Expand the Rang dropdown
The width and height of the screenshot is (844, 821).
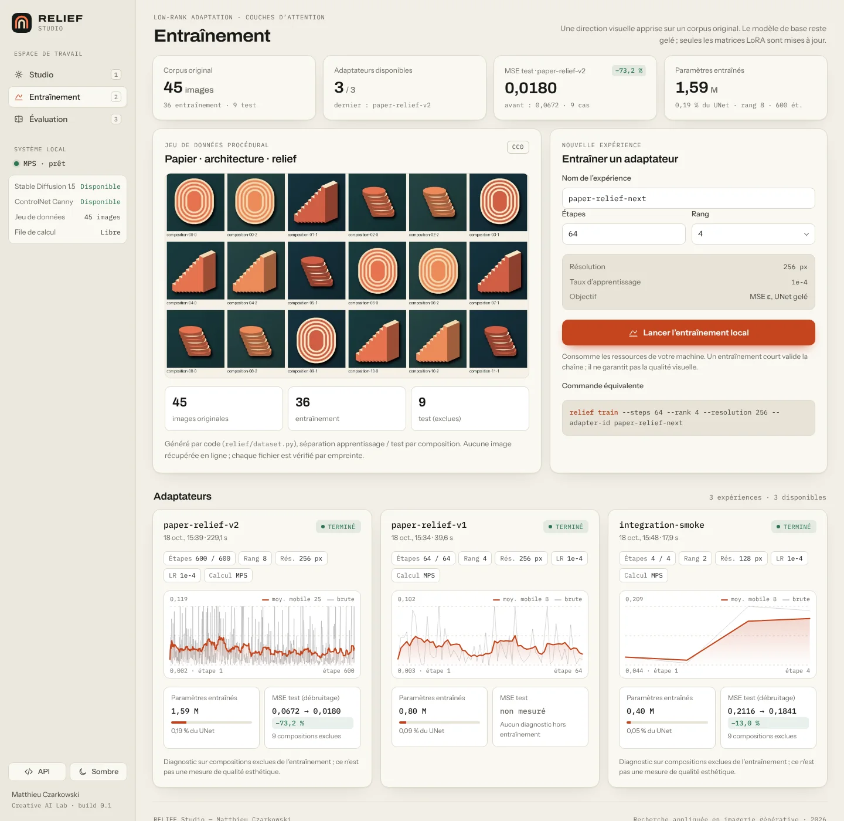coord(753,234)
